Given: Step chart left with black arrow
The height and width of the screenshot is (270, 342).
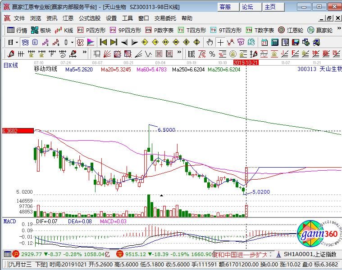Looking at the screenshot, I should pos(124,42).
